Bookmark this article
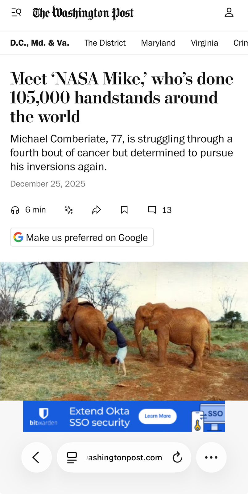The height and width of the screenshot is (494, 248). pos(124,210)
